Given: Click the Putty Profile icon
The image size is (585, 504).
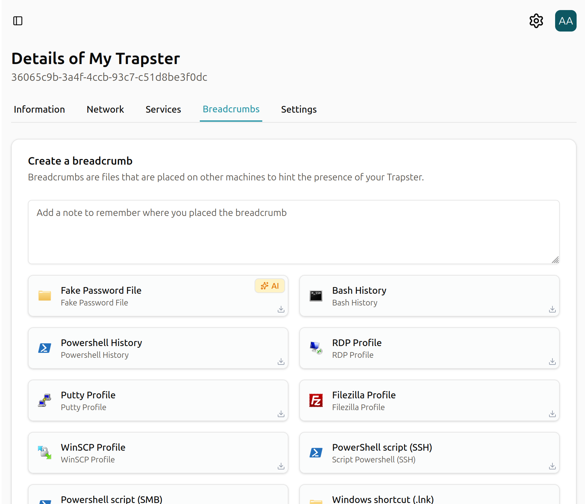Looking at the screenshot, I should click(x=45, y=400).
